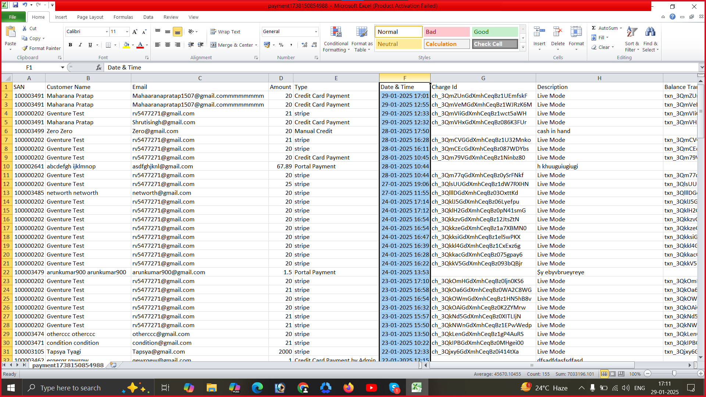Expand the Name Box dropdown arrow
Image resolution: width=706 pixels, height=397 pixels.
point(63,67)
